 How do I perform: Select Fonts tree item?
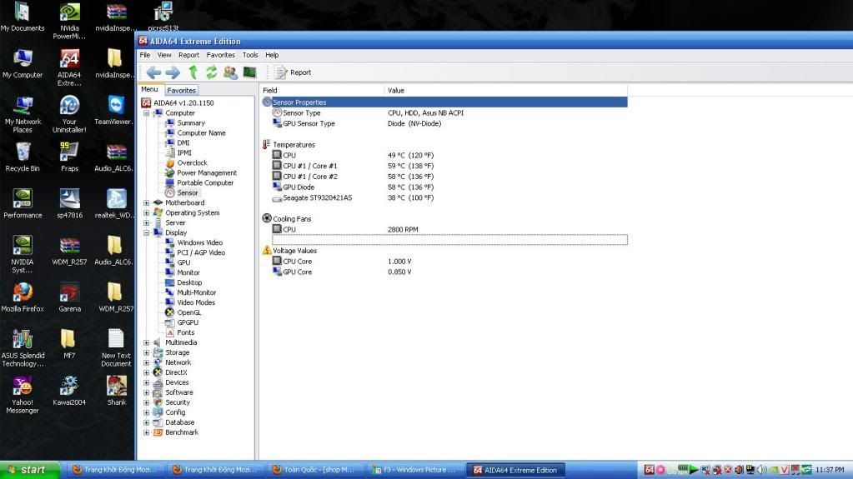coord(185,332)
